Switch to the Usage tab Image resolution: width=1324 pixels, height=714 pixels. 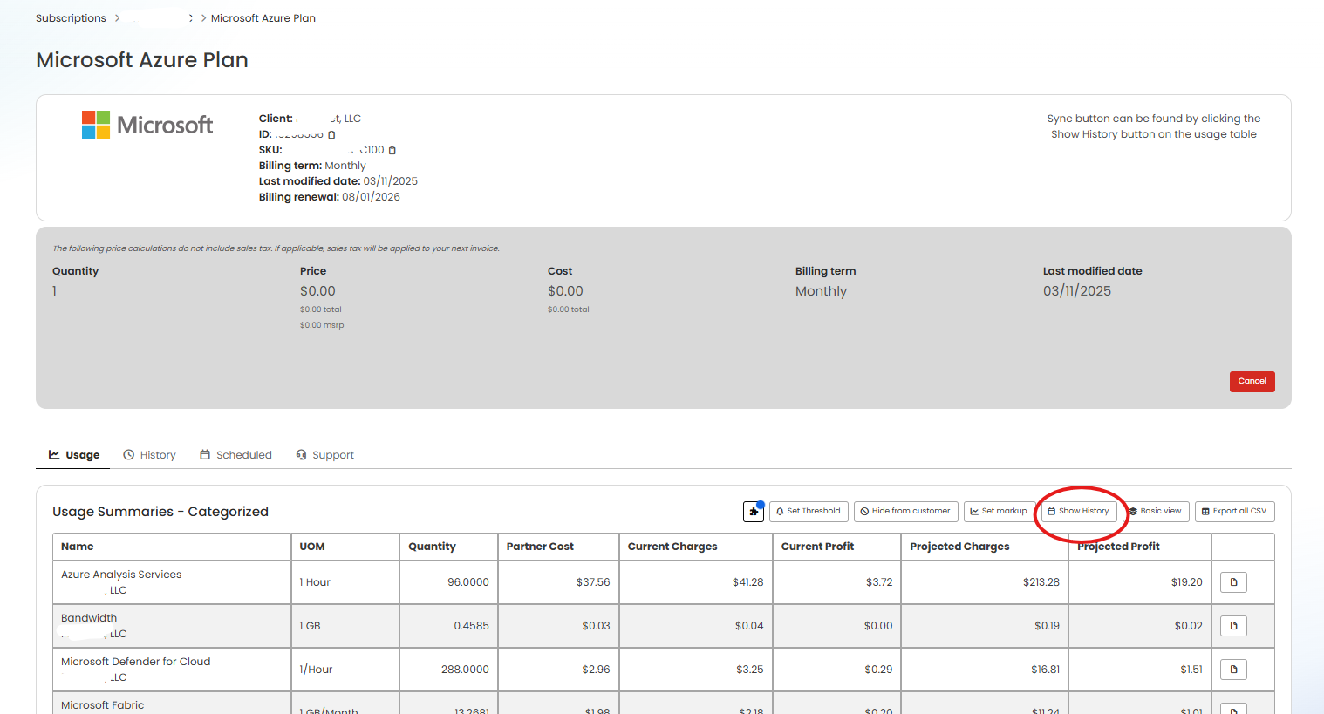pos(73,455)
